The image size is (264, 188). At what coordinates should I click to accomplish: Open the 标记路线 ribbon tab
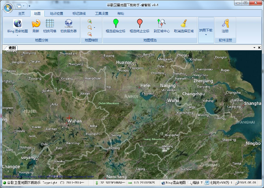[79, 13]
